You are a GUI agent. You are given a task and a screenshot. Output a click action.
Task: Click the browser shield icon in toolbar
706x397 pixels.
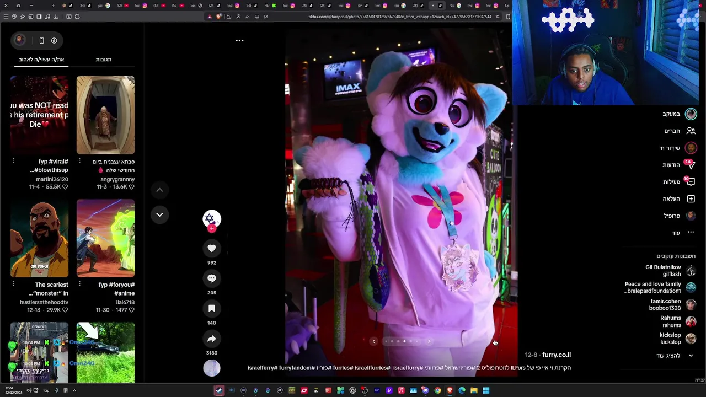[14, 17]
